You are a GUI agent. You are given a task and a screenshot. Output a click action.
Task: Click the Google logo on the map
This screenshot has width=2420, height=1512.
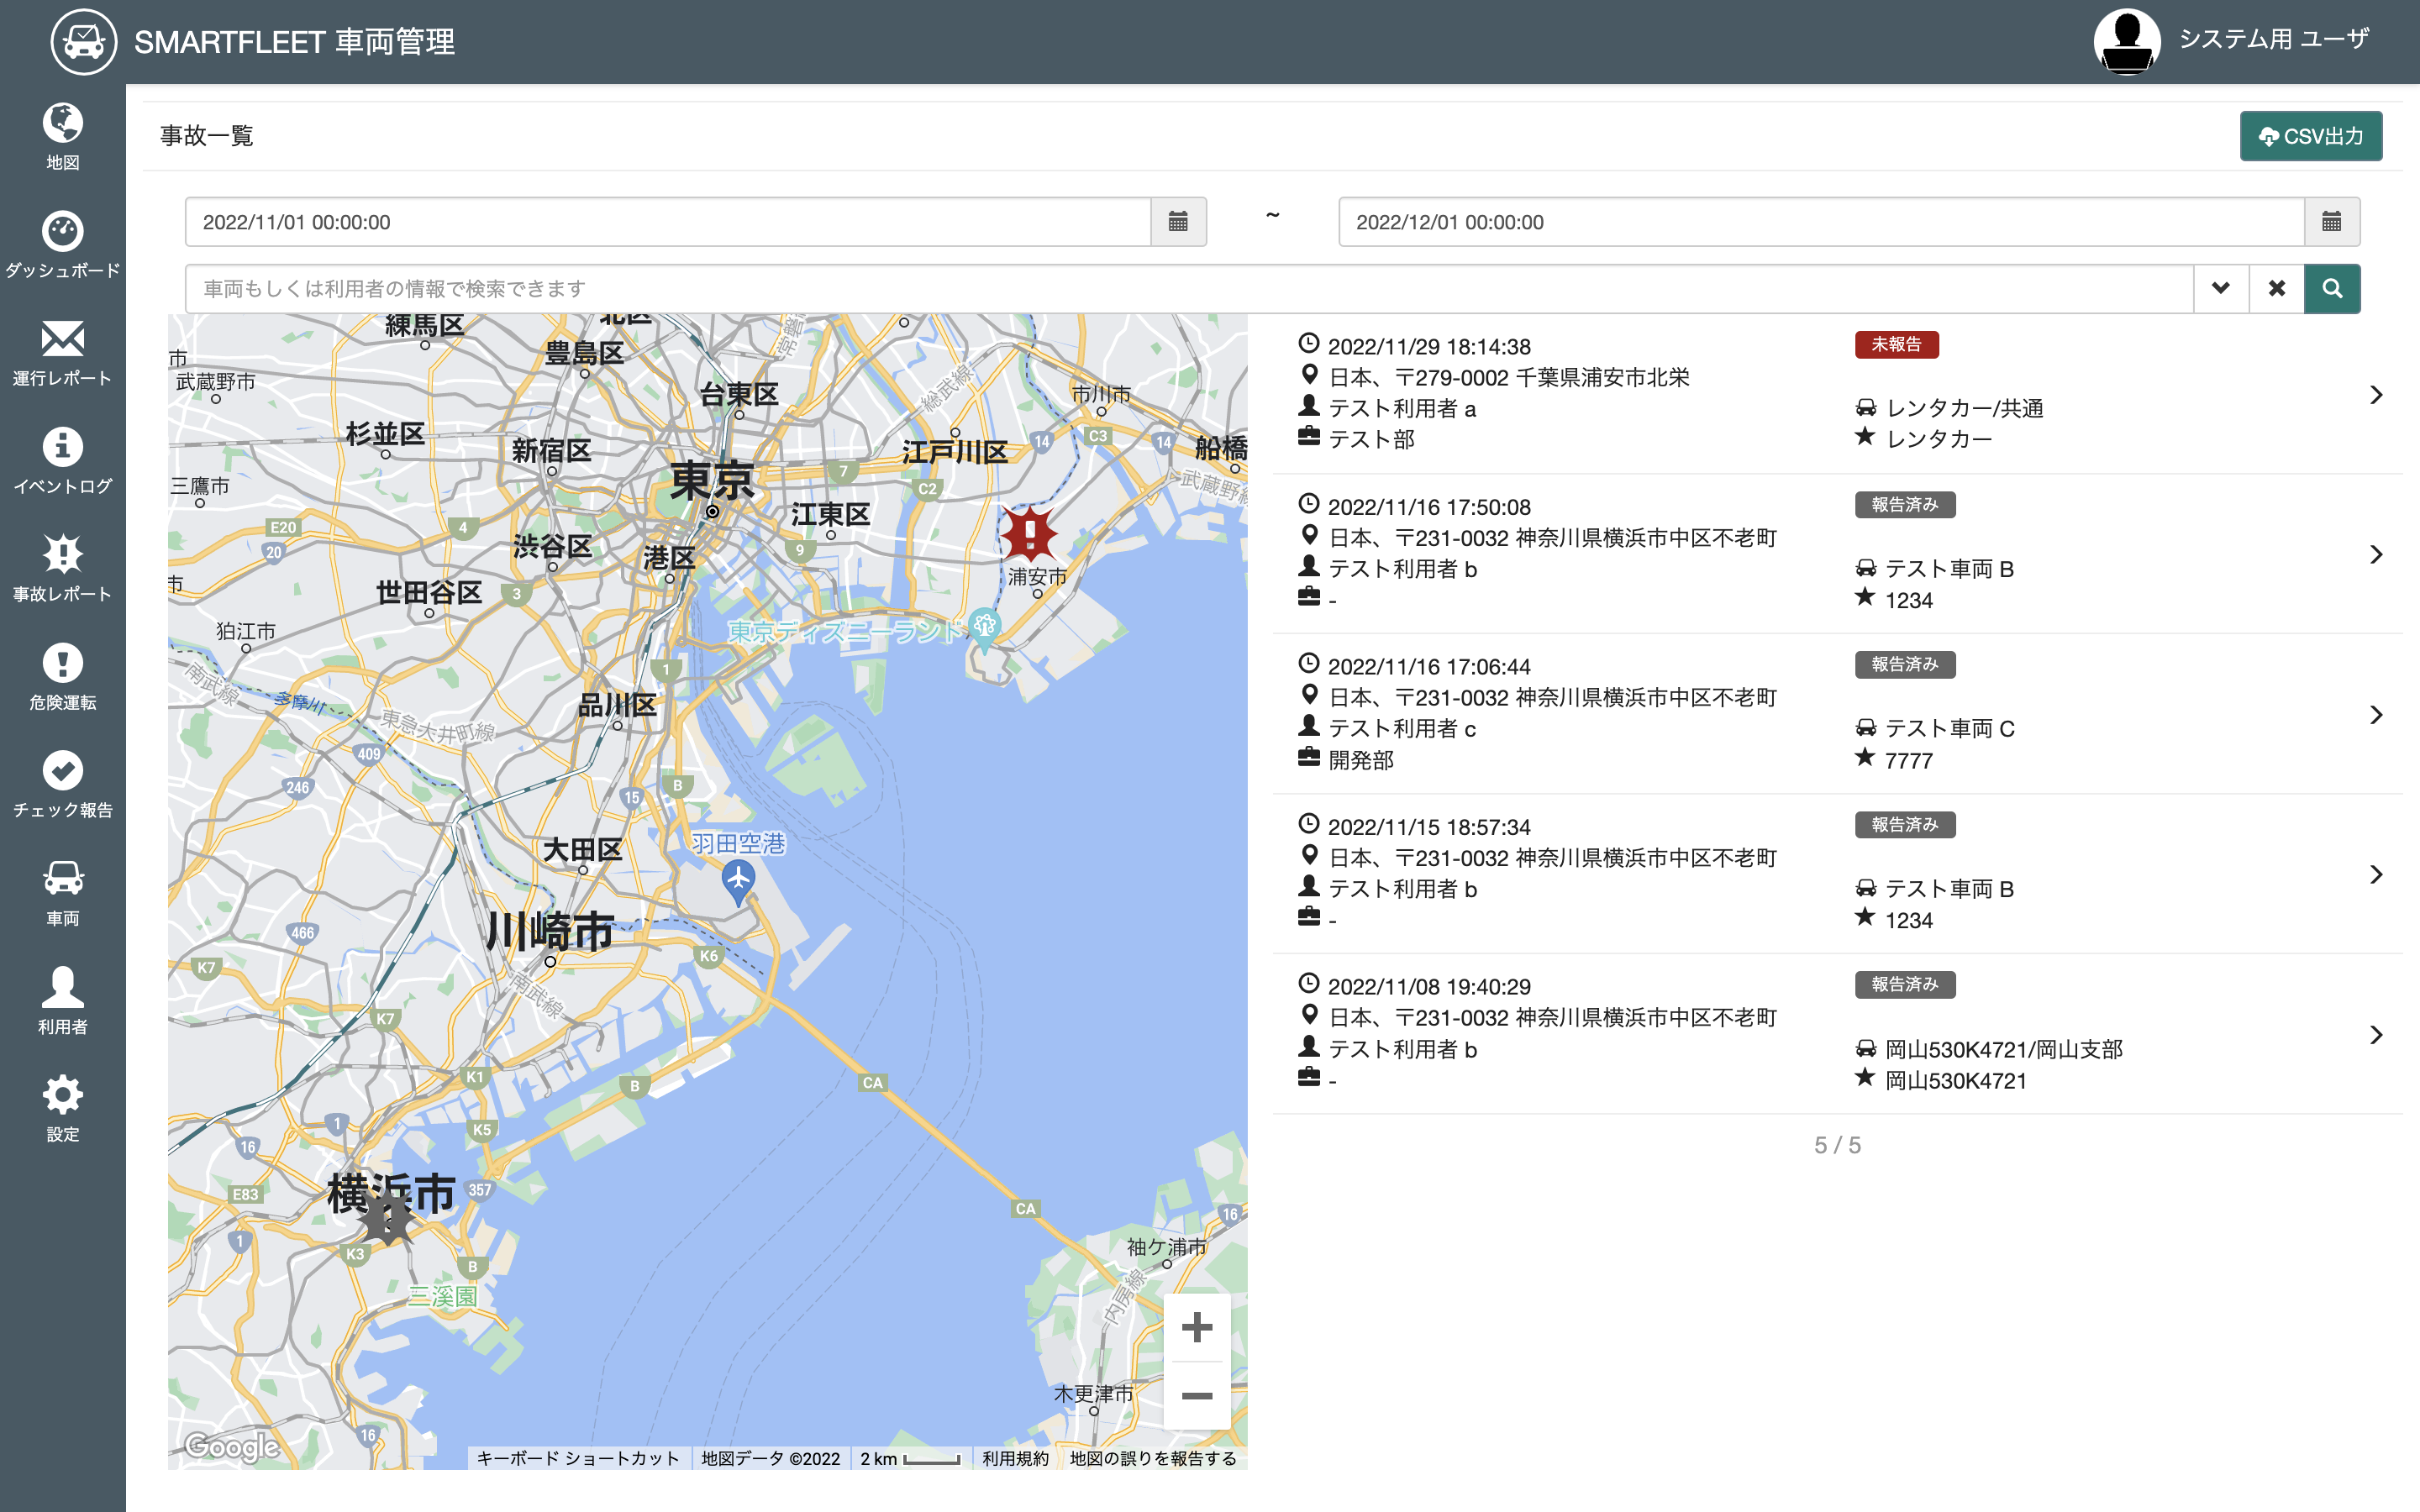coord(232,1446)
